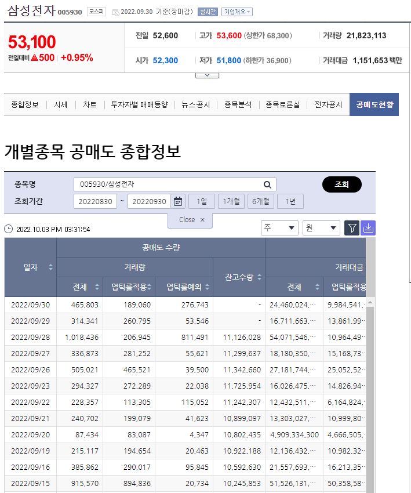Click the download data icon
This screenshot has width=411, height=493.
[x=368, y=228]
